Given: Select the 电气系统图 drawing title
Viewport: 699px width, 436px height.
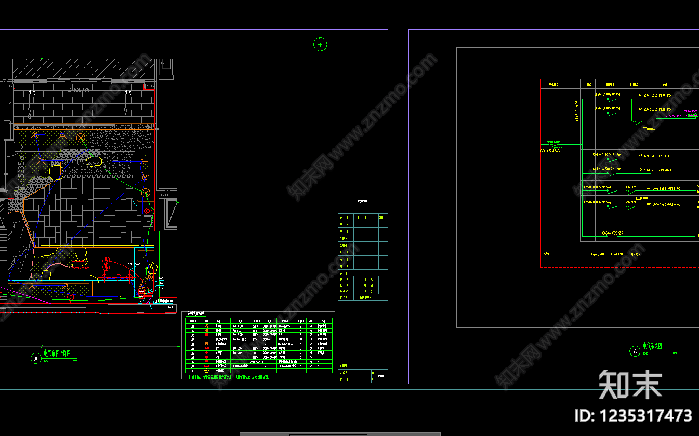Looking at the screenshot, I should click(x=653, y=346).
